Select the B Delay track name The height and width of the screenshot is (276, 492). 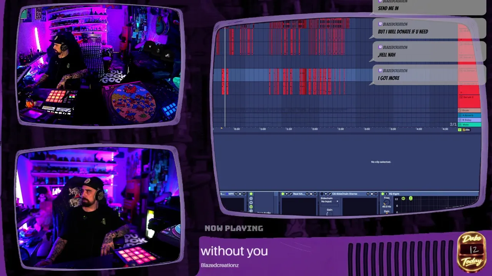click(467, 120)
